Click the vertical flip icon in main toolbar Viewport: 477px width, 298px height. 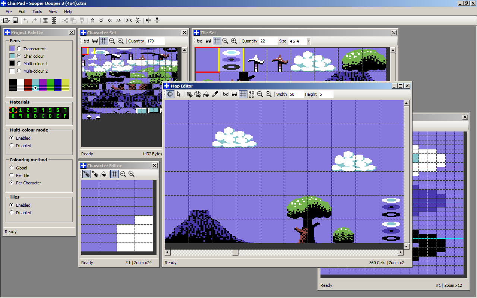tap(138, 20)
